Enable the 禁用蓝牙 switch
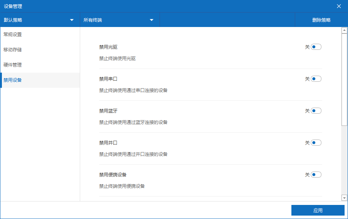 pos(316,111)
